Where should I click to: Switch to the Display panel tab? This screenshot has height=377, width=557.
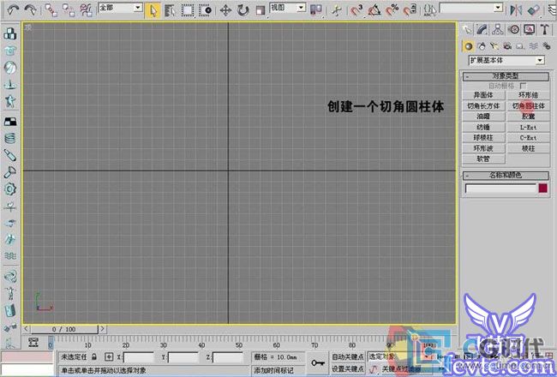[530, 29]
